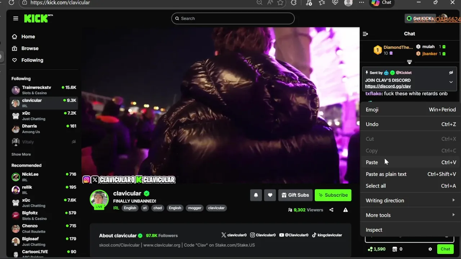Open the favorites list icon
This screenshot has width=461, height=259.
click(322, 3)
